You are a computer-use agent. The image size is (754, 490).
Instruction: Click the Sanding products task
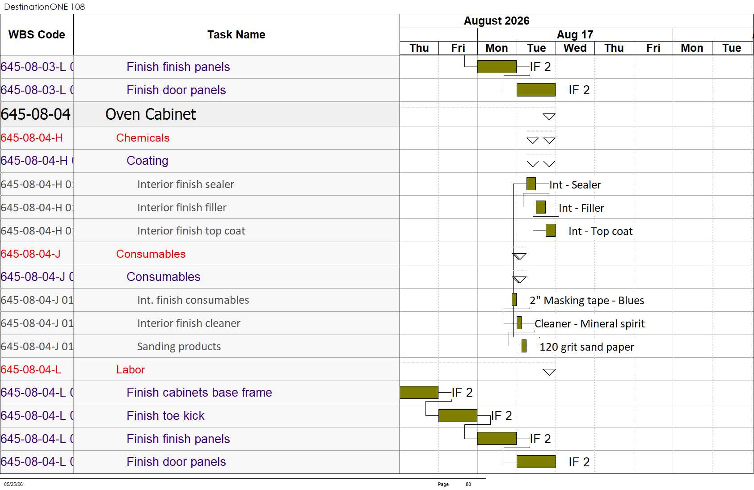click(x=179, y=347)
